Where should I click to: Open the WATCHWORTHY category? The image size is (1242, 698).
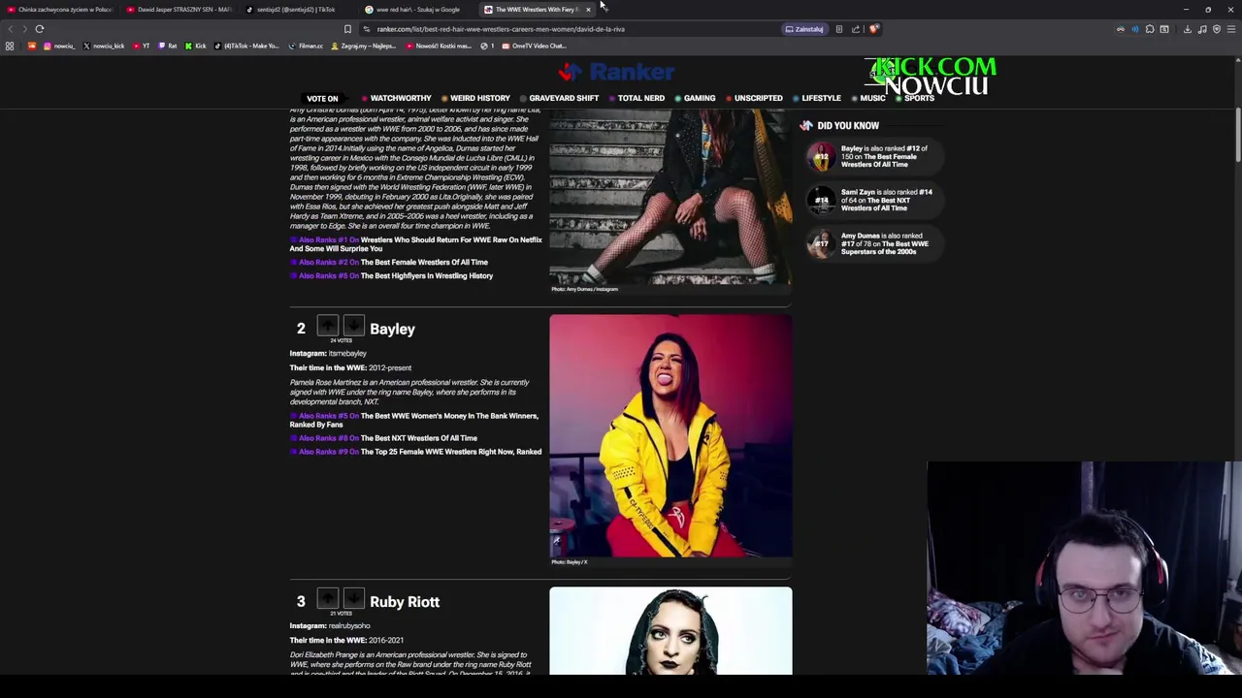click(x=396, y=98)
